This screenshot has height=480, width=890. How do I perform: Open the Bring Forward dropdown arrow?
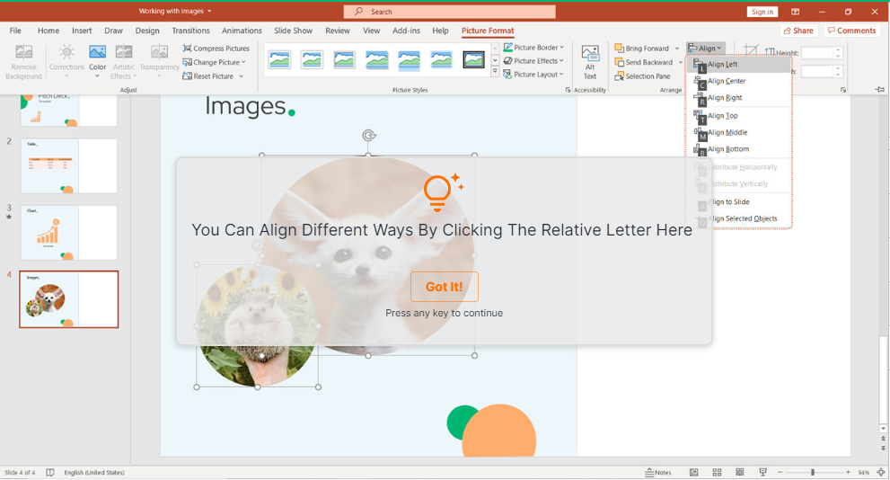click(x=676, y=49)
